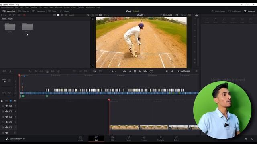Play the timeline forward

(140, 71)
